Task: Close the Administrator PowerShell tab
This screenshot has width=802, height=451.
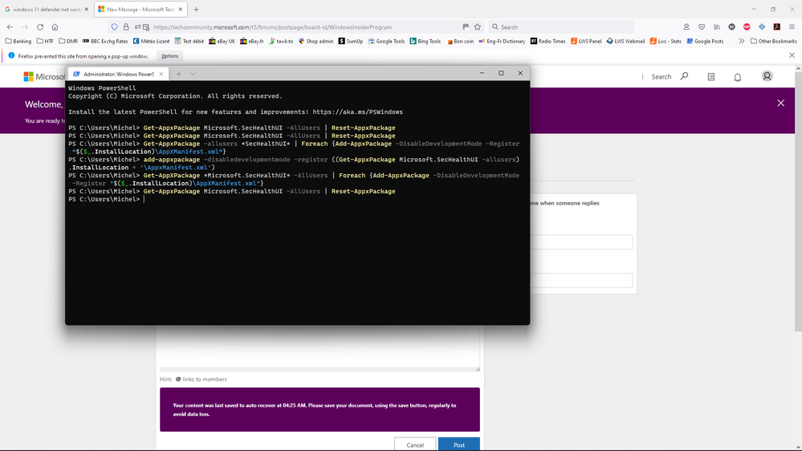Action: coord(161,74)
